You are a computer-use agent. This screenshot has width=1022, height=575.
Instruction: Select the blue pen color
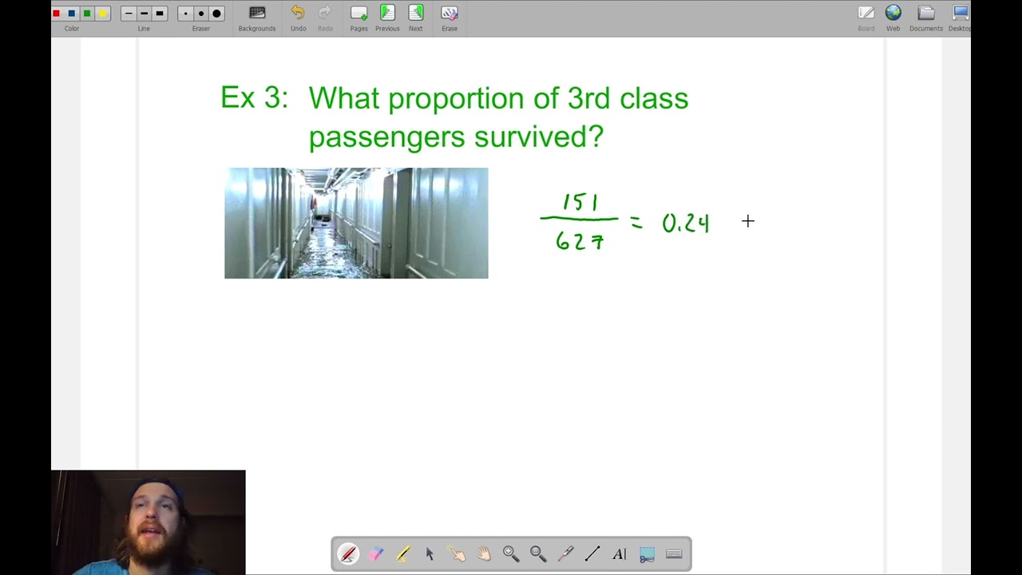tap(72, 14)
